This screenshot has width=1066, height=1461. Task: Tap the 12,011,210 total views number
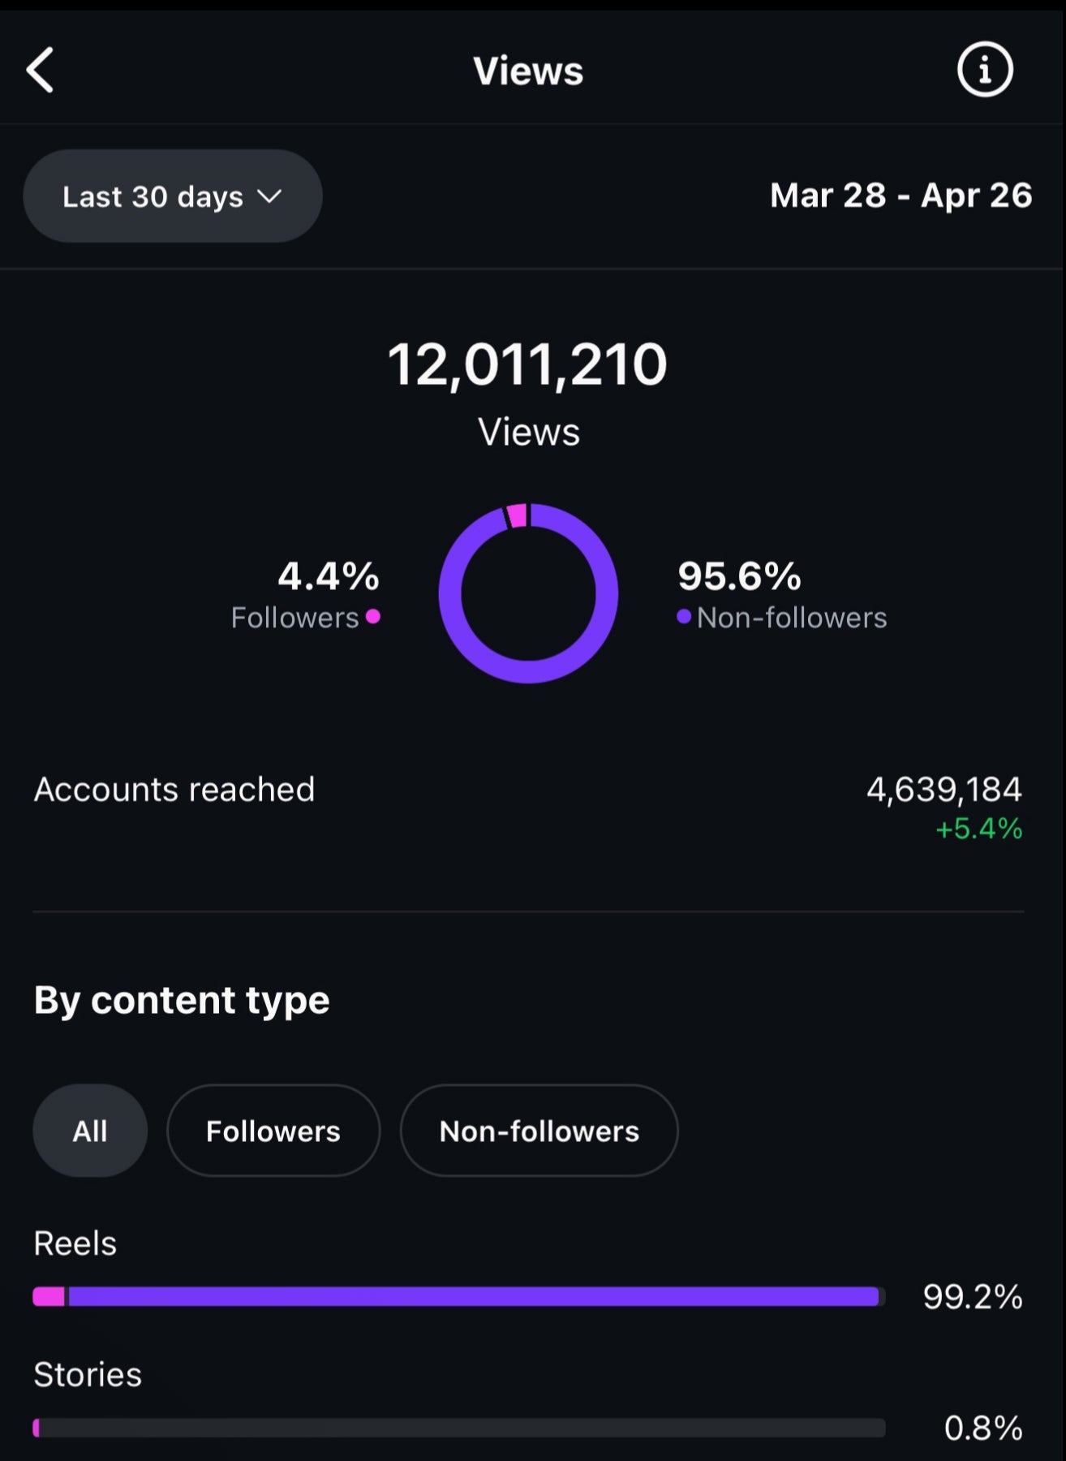528,364
